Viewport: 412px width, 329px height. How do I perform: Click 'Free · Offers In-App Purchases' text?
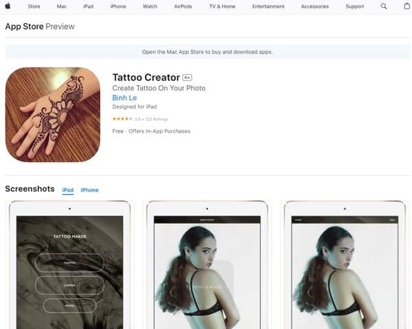coord(151,131)
